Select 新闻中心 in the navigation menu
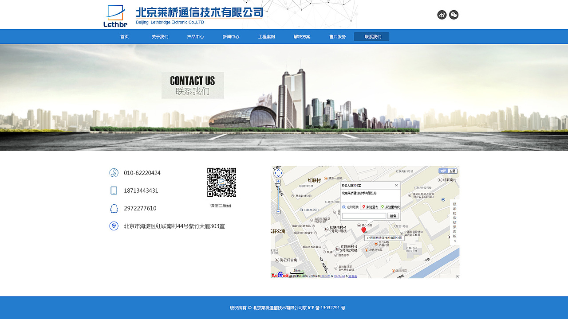Viewport: 568px width, 319px height. (230, 36)
